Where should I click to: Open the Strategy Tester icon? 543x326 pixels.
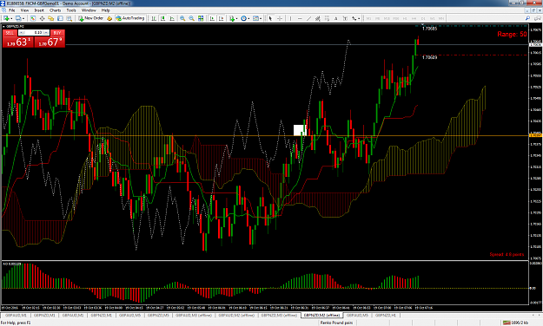point(70,18)
